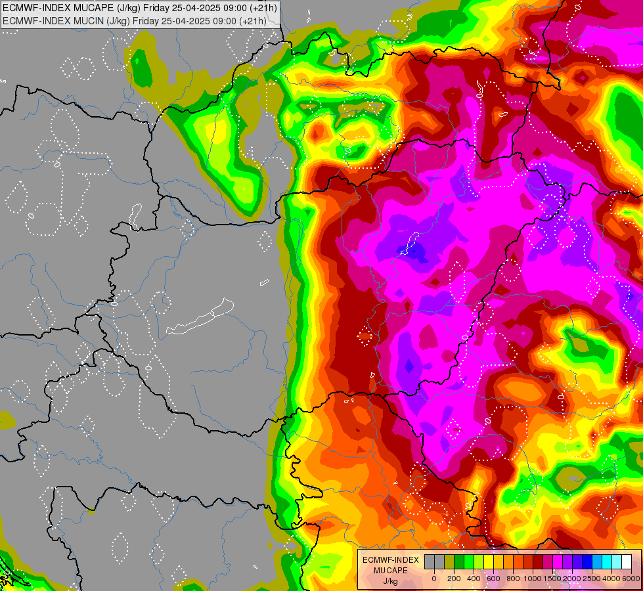Click the MUCAPE title line at top
Viewport: 643px width, 591px height.
(140, 8)
